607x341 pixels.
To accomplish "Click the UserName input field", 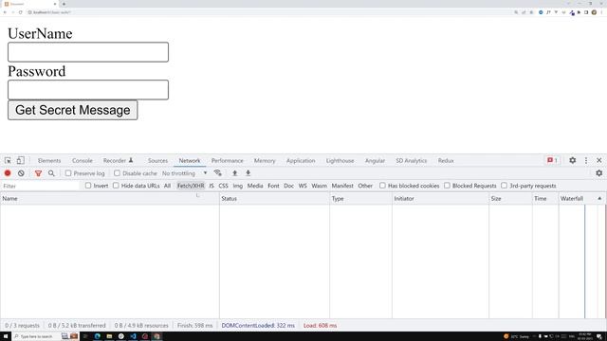I will 88,52.
